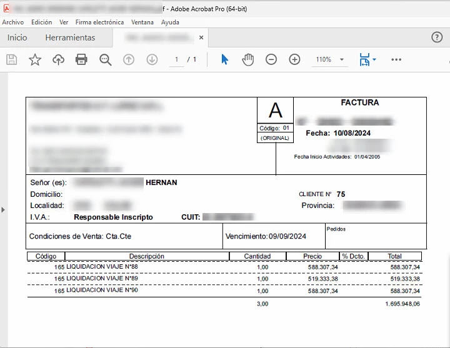
Task: Go to next page arrow
Action: tap(152, 60)
